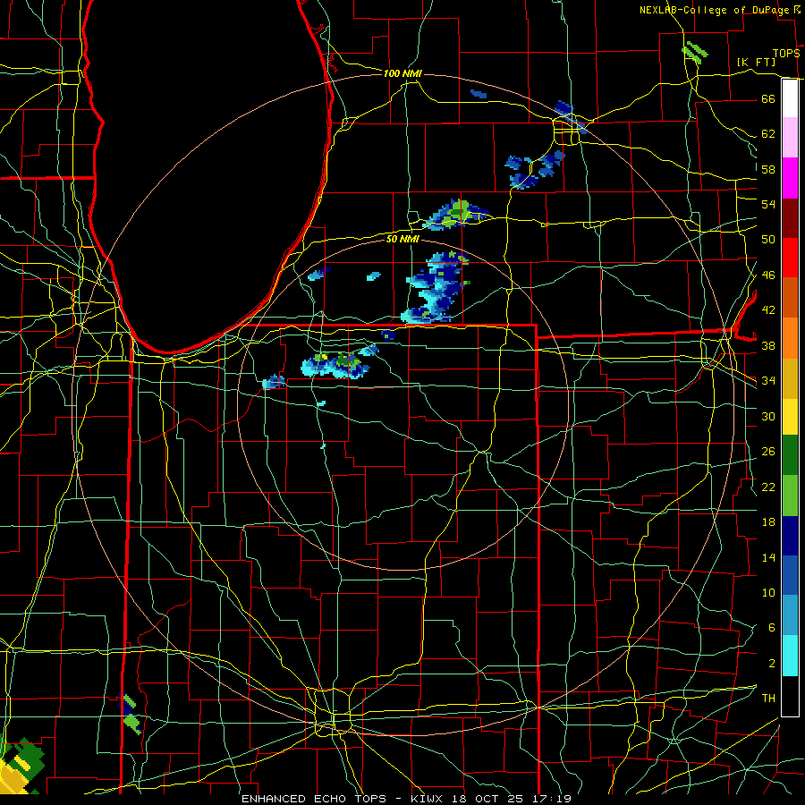Click the legend value "46"
This screenshot has height=805, width=805.
pyautogui.click(x=768, y=275)
